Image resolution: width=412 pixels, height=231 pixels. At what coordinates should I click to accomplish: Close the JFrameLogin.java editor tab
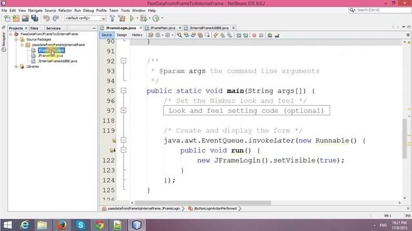pyautogui.click(x=141, y=28)
